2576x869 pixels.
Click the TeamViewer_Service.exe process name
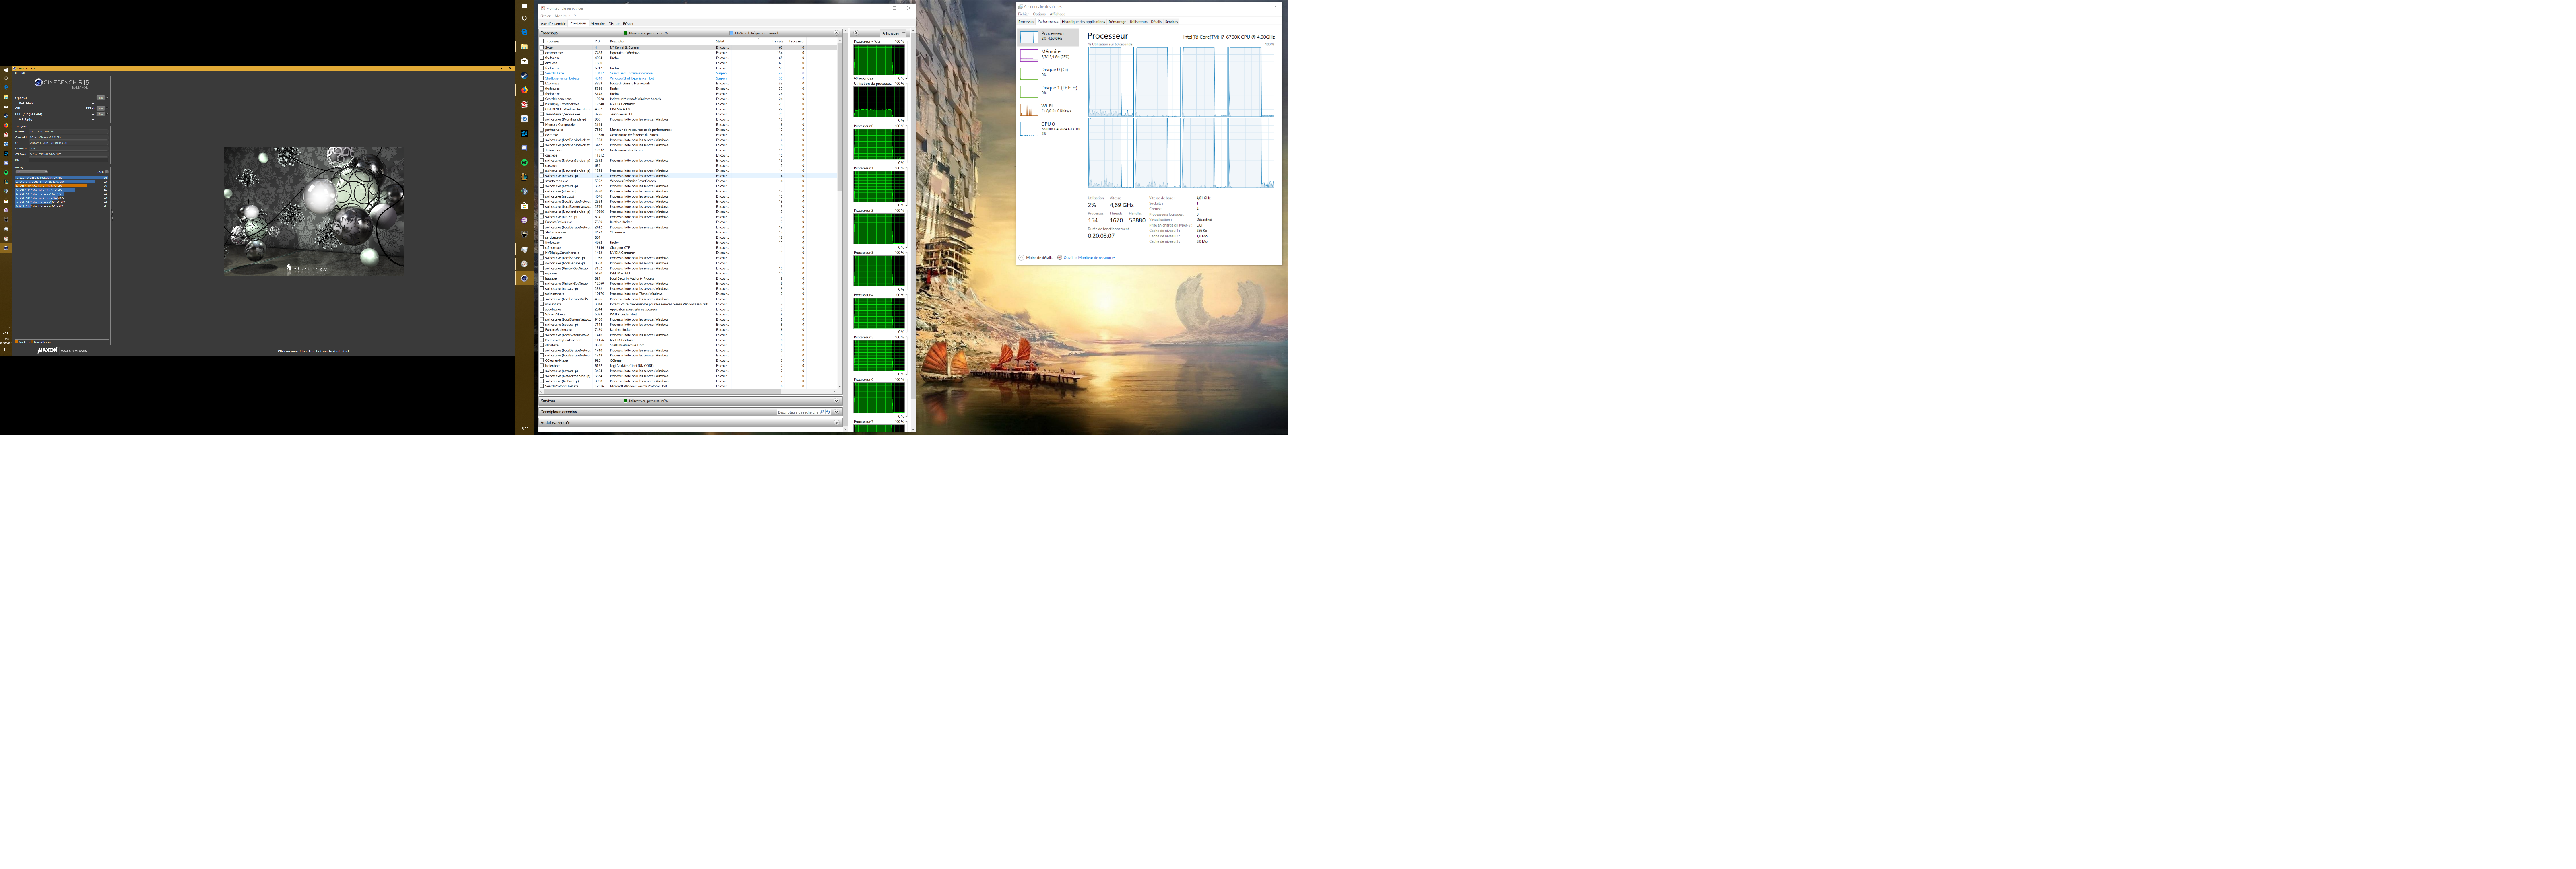[562, 114]
